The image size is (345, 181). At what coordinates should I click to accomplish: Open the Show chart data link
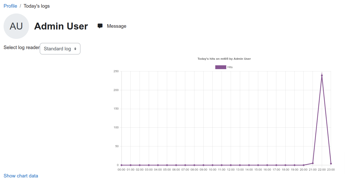[x=21, y=176]
